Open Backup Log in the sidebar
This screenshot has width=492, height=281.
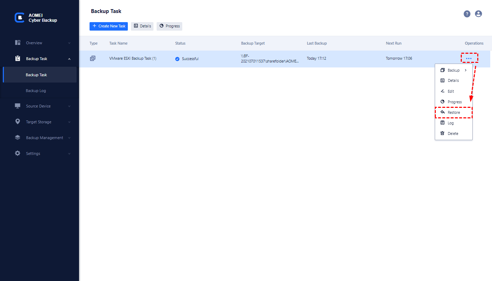click(36, 91)
